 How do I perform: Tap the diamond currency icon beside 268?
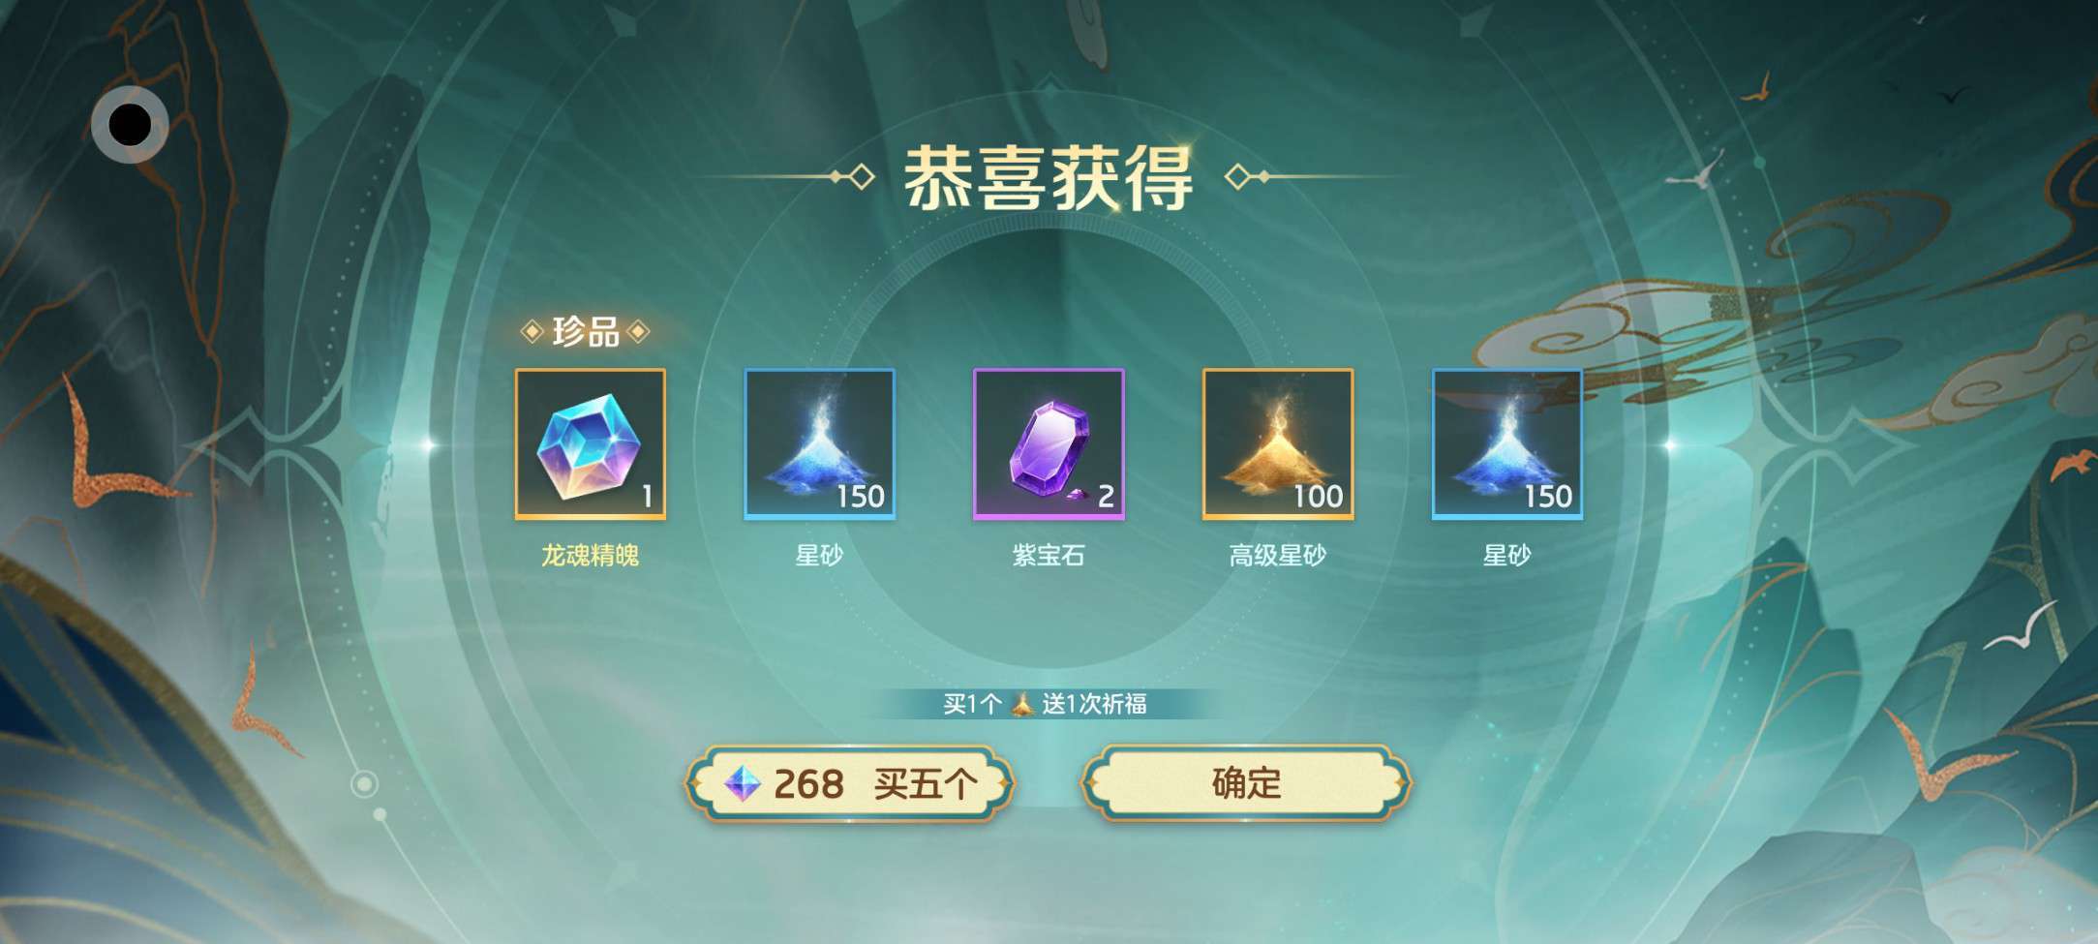(x=743, y=783)
